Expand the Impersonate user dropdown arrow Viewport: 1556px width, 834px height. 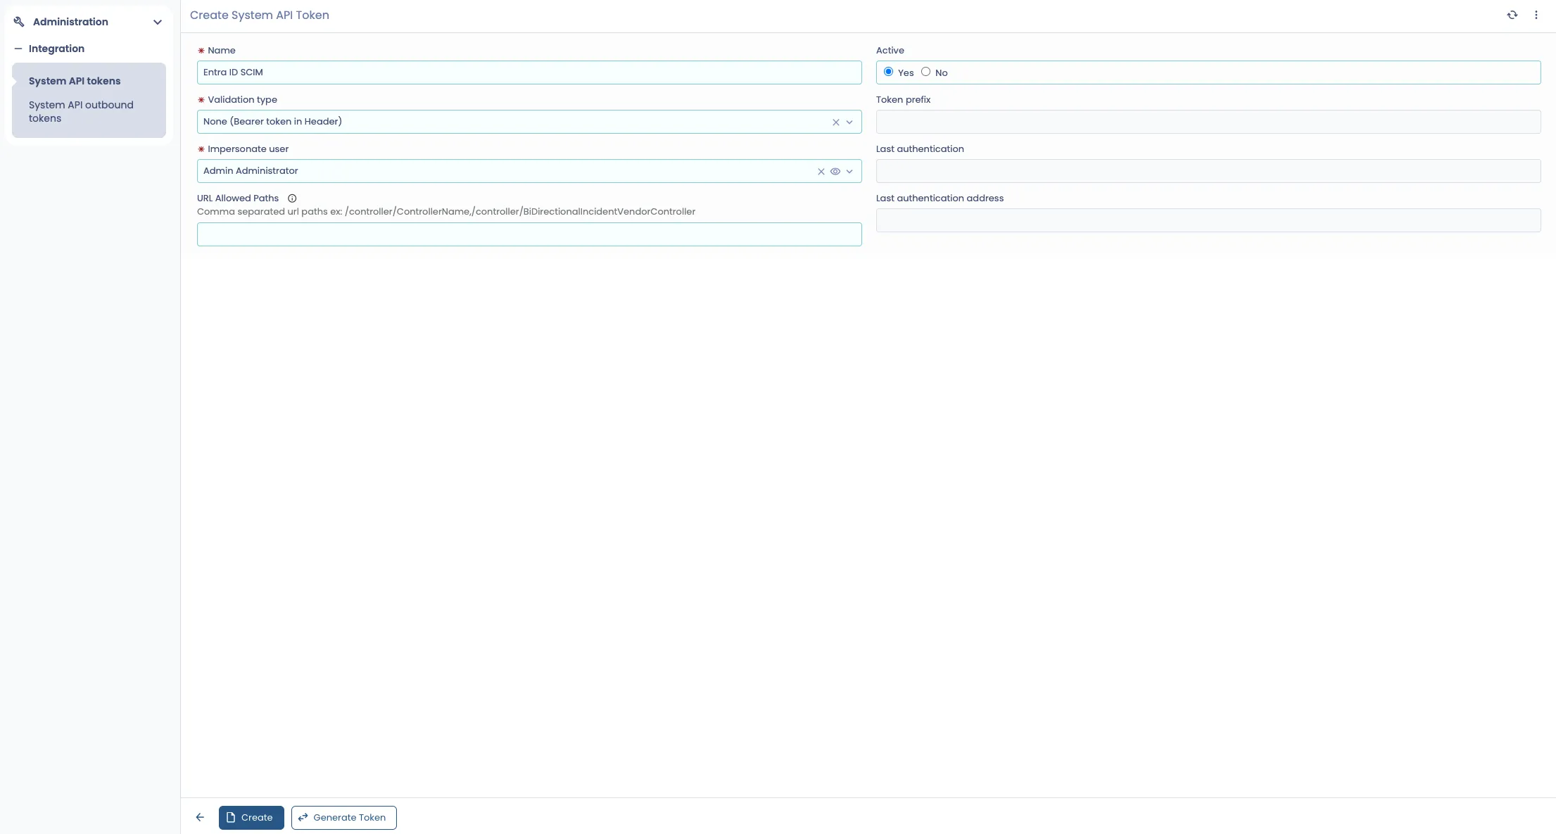(849, 171)
